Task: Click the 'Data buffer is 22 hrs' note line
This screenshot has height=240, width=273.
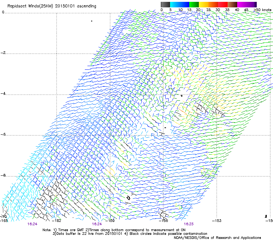Action: (x=130, y=234)
